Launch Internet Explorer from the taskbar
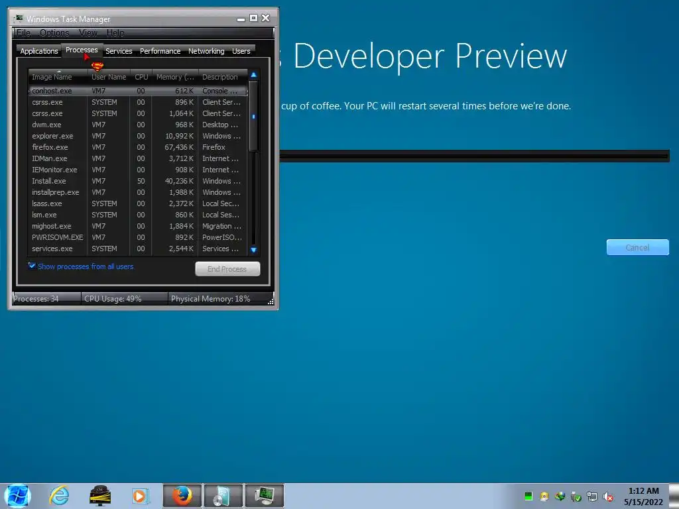 (x=59, y=496)
